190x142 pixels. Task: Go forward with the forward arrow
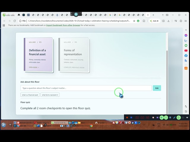(9, 21)
